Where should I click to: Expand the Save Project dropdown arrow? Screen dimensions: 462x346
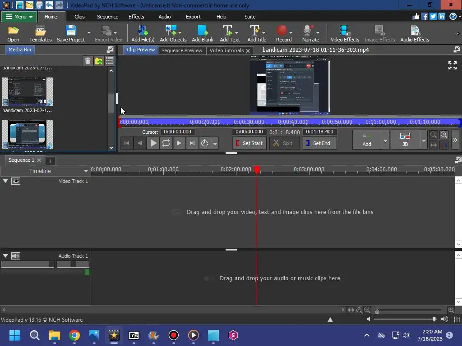pyautogui.click(x=89, y=32)
